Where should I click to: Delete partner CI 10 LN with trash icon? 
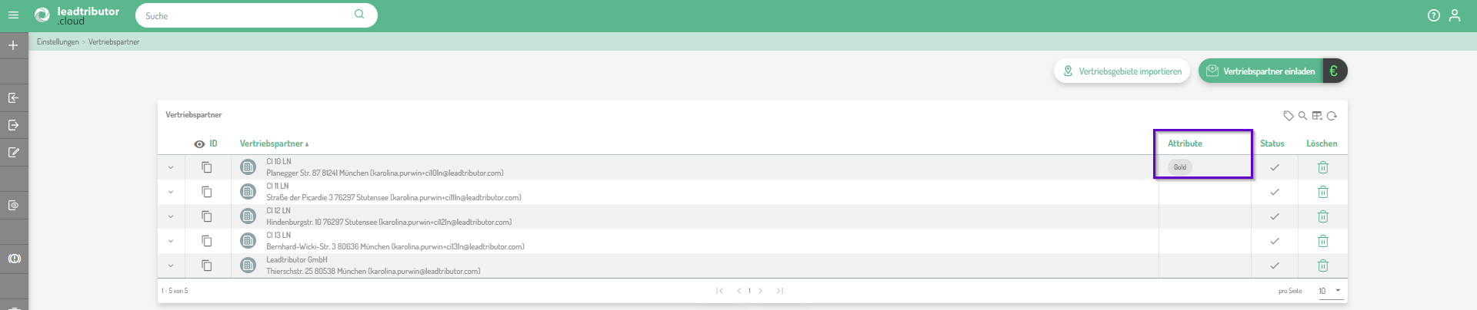coord(1323,167)
